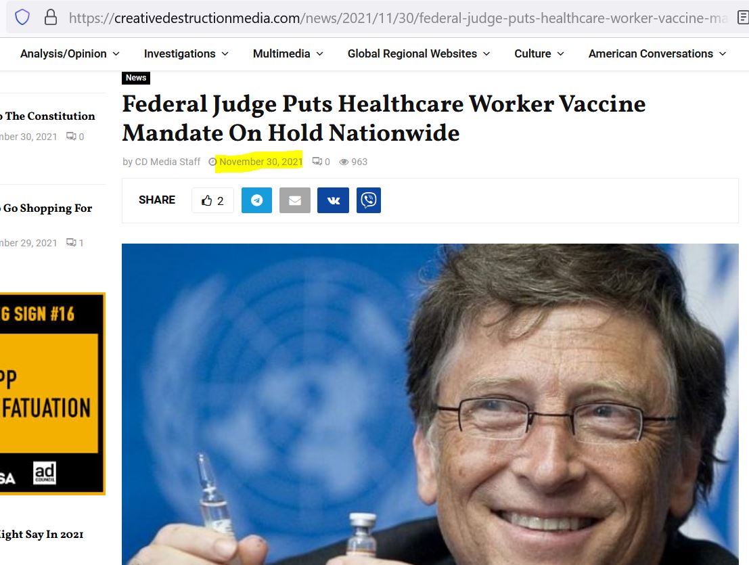The image size is (749, 565).
Task: Open the article comments count icon
Action: (x=321, y=162)
